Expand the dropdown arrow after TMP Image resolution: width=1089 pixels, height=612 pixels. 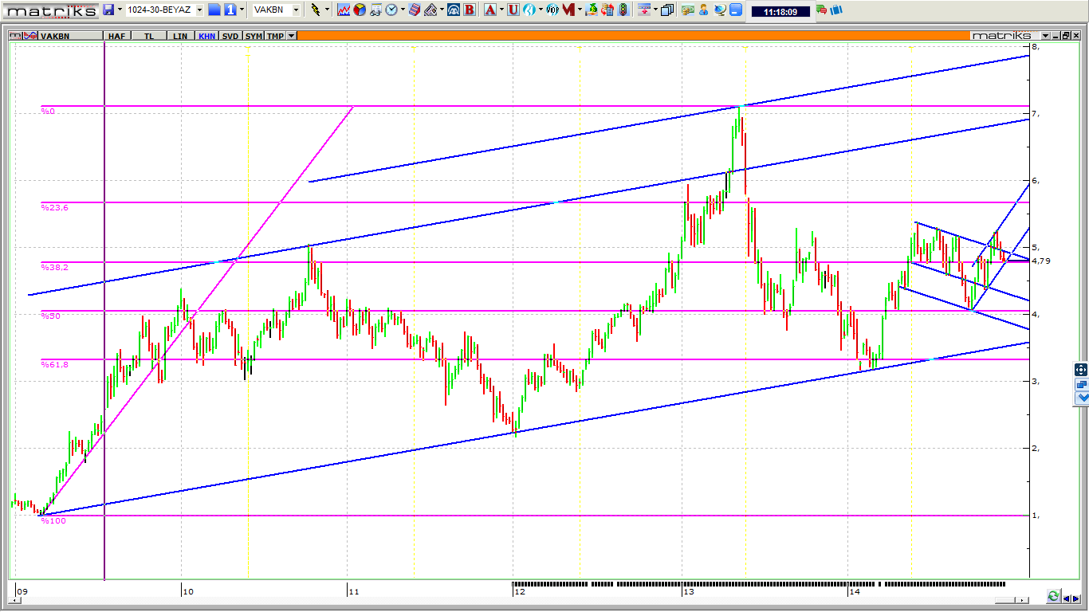click(292, 36)
